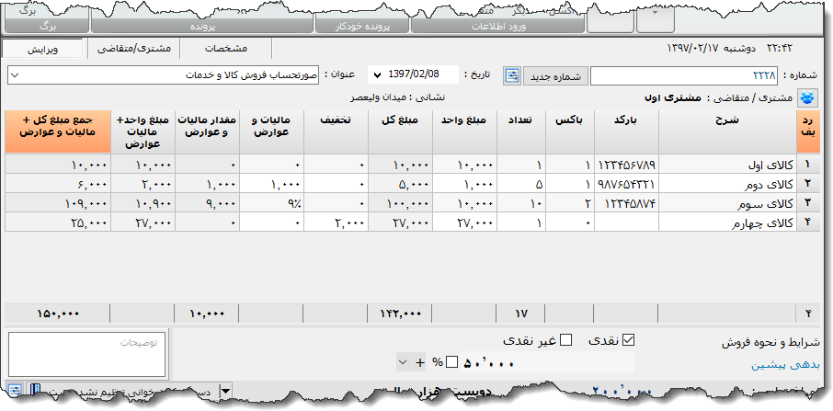Click the customer selection icon beside مشتری / متقاضی
833x411 pixels.
click(x=808, y=97)
